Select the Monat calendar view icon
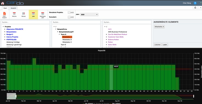This screenshot has height=104, width=202. [x=23, y=13]
